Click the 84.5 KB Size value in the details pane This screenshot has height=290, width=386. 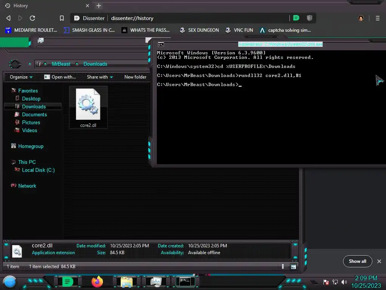[117, 253]
